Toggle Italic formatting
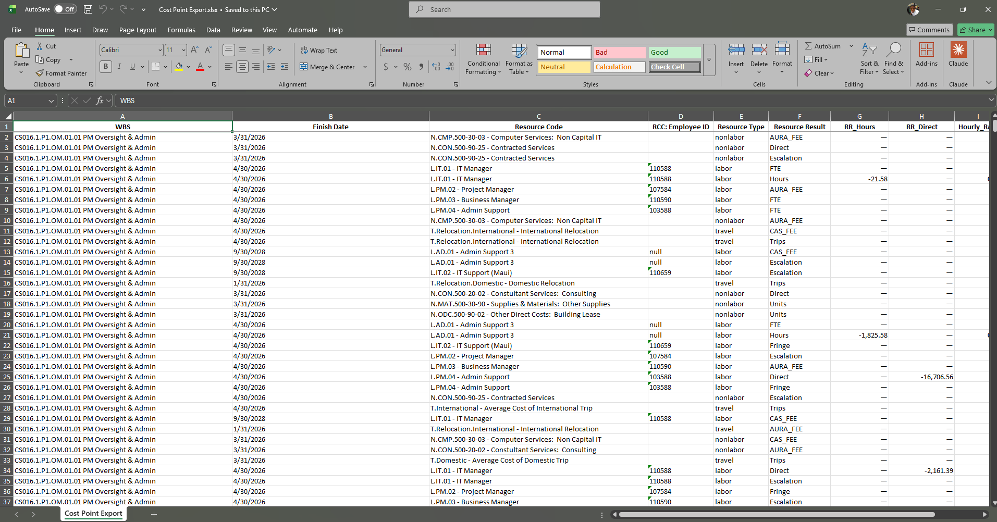Viewport: 997px width, 522px height. tap(119, 67)
